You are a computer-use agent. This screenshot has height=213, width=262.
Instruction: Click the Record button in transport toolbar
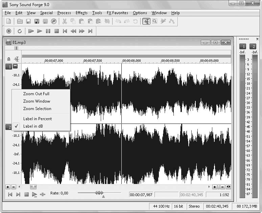9,31
